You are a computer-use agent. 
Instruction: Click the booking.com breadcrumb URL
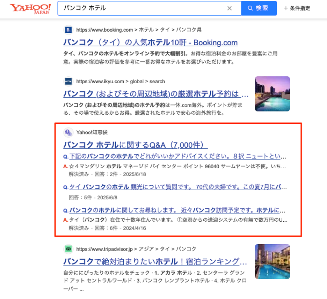point(139,30)
